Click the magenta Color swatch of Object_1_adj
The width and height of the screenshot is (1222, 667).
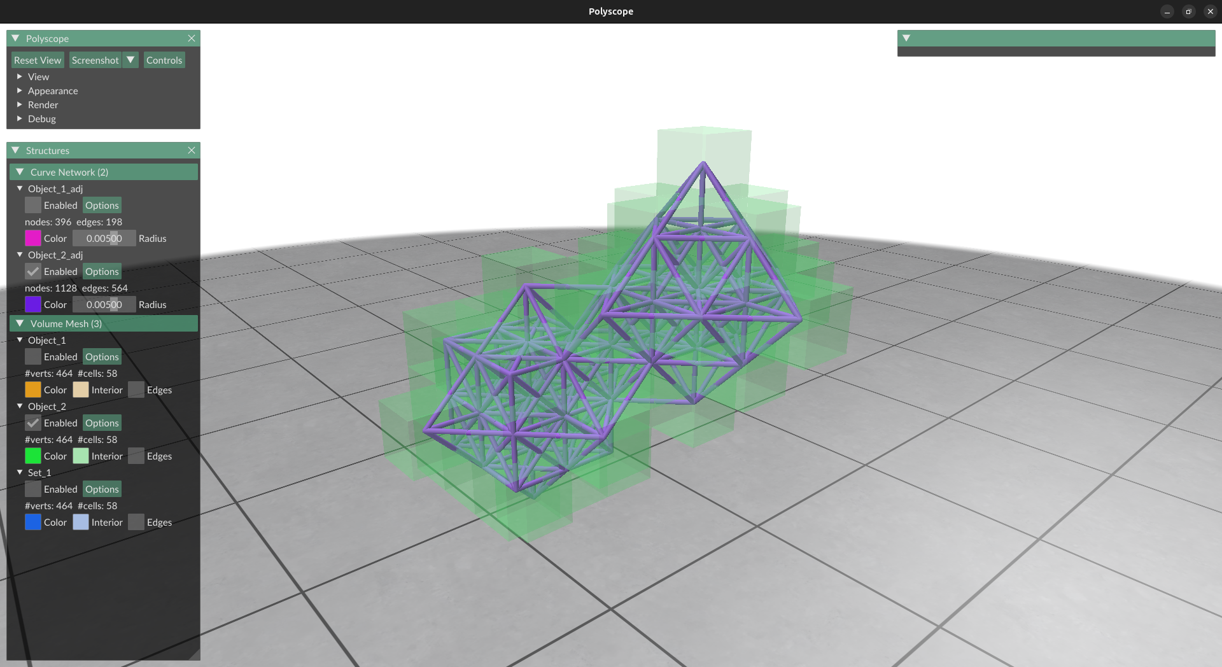[x=33, y=238]
